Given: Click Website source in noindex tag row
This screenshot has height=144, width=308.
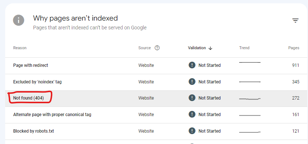Looking at the screenshot, I should [146, 82].
